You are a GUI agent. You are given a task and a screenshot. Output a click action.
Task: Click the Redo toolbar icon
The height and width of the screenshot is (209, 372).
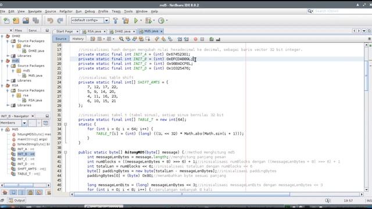60,21
